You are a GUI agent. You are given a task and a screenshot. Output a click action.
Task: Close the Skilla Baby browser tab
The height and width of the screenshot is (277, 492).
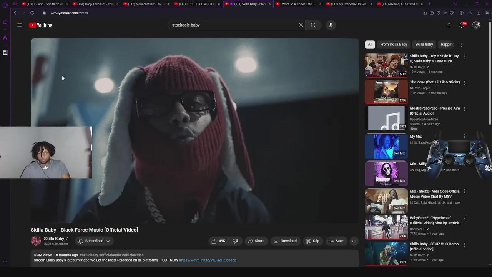click(x=269, y=4)
